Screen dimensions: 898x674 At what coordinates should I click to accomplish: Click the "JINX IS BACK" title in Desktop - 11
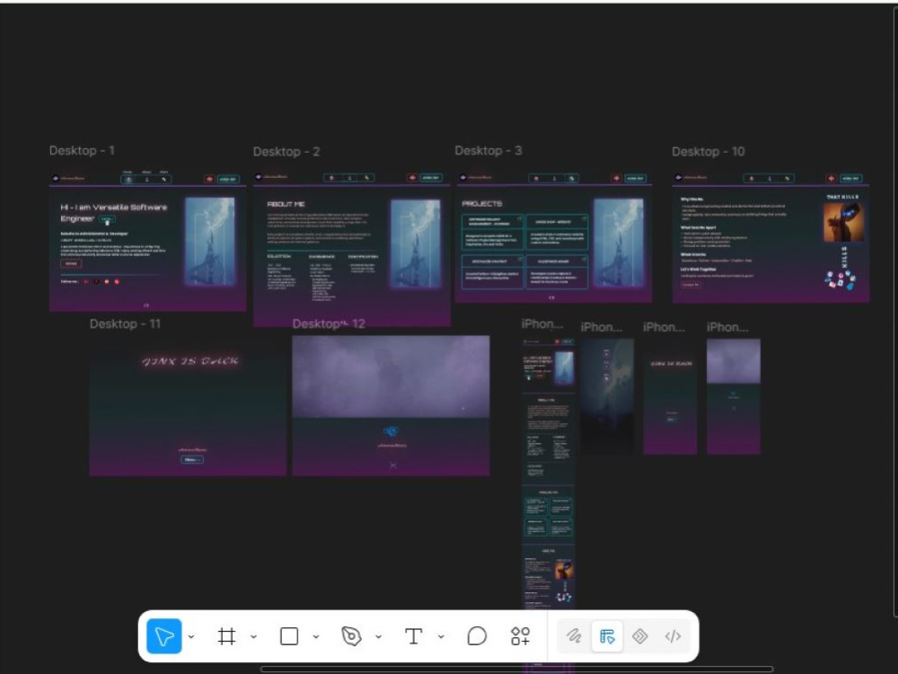click(x=189, y=361)
